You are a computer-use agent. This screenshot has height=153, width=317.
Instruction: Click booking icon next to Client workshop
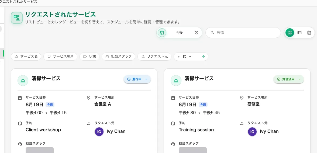click(20, 123)
